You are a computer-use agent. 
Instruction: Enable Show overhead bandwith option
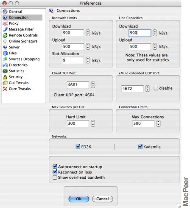tap(55, 177)
